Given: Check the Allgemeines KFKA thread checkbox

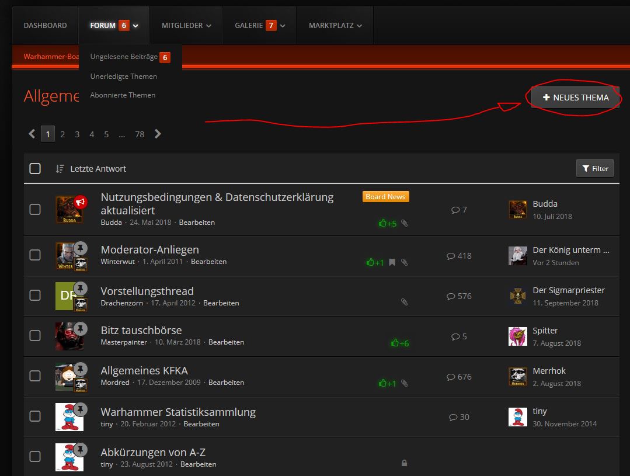Looking at the screenshot, I should pyautogui.click(x=35, y=376).
